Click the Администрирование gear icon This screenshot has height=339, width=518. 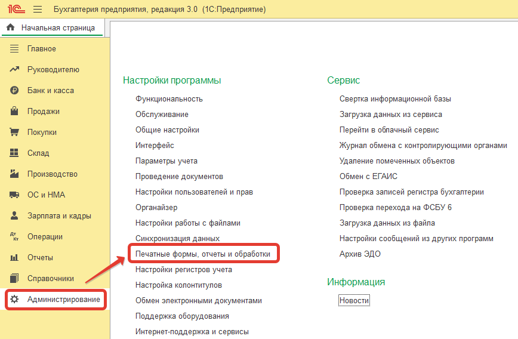click(14, 300)
